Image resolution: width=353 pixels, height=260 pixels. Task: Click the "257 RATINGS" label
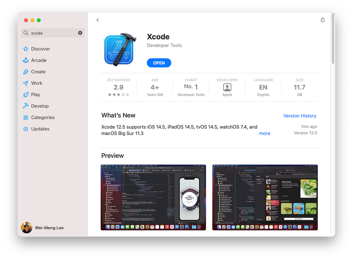(x=119, y=80)
